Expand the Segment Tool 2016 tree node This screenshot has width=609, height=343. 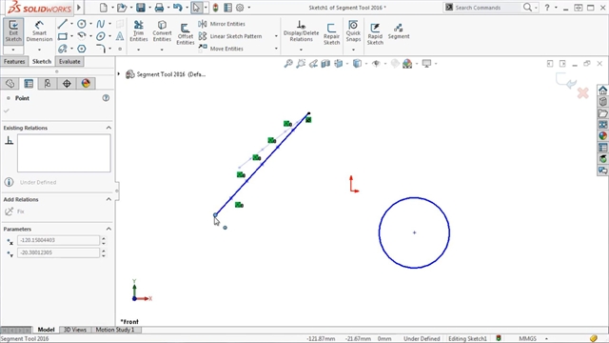tap(119, 74)
